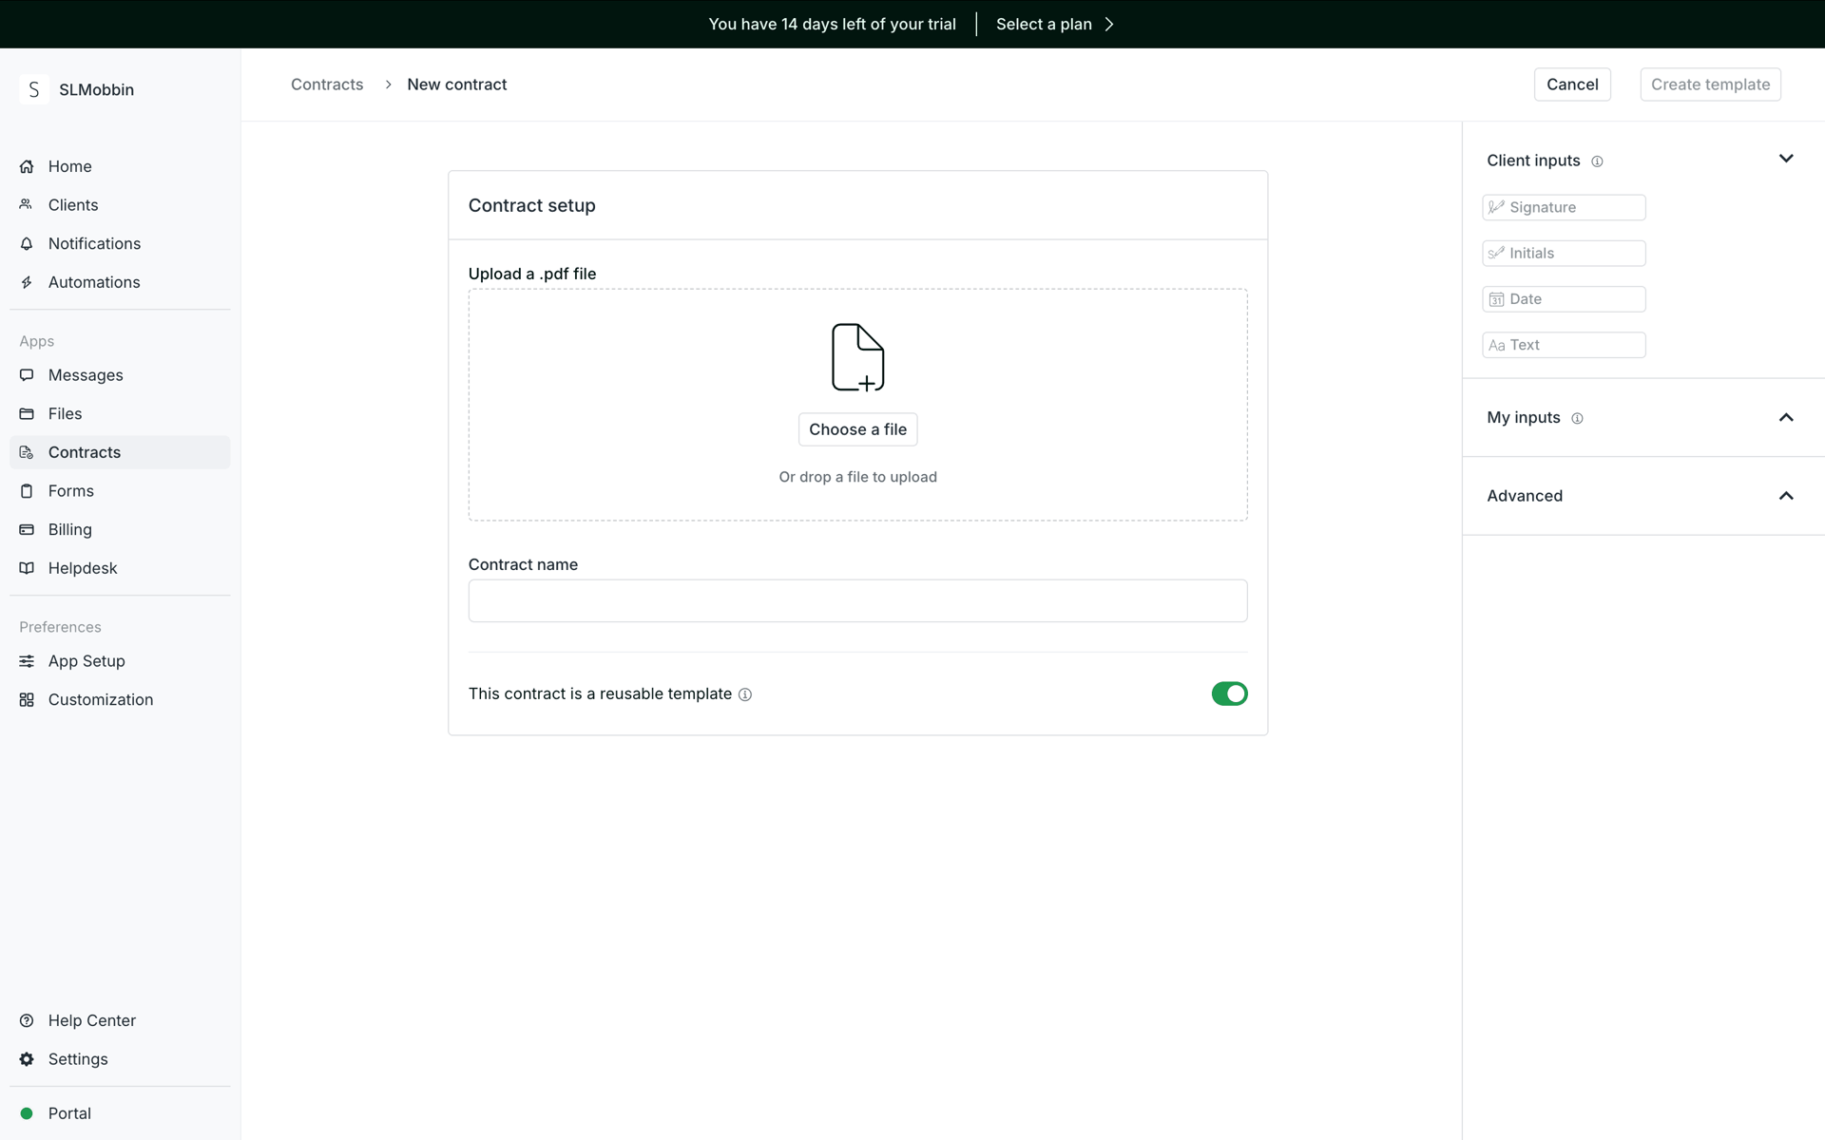Go to Files in the sidebar
The height and width of the screenshot is (1140, 1825).
click(x=120, y=414)
